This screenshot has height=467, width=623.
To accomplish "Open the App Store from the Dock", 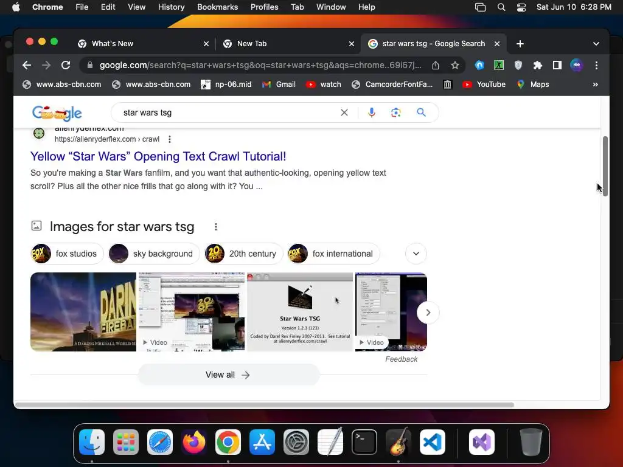I will 262,442.
